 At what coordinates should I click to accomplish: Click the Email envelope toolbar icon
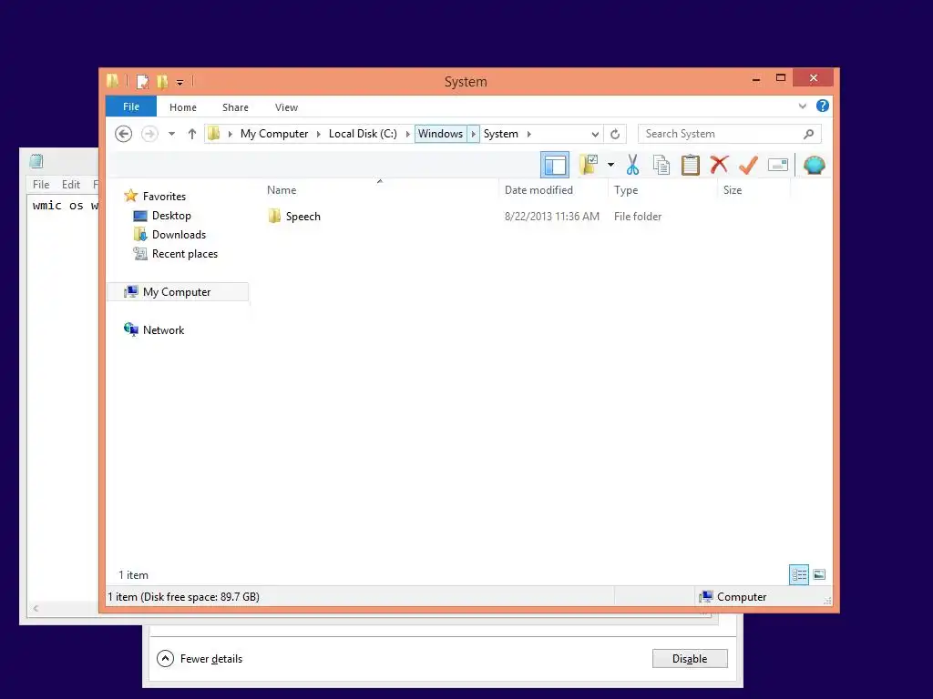[778, 165]
